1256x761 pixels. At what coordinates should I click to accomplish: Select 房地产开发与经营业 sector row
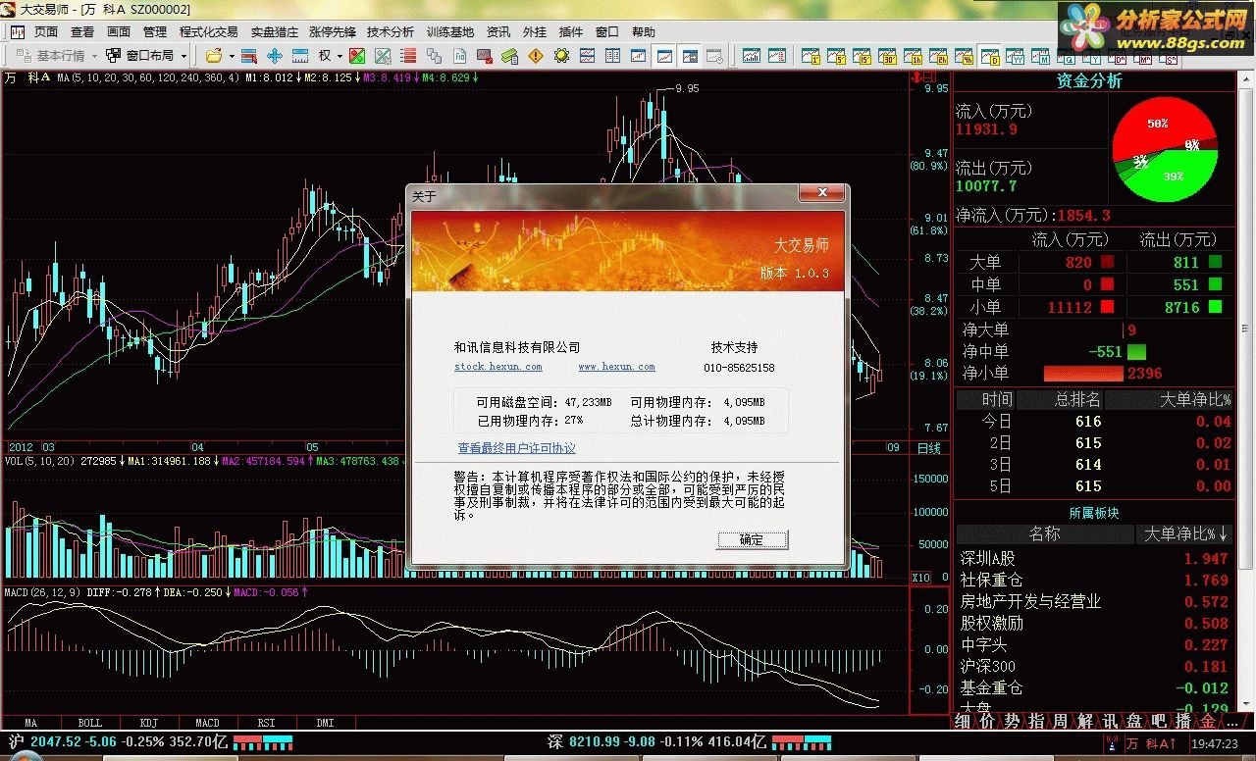point(1095,601)
